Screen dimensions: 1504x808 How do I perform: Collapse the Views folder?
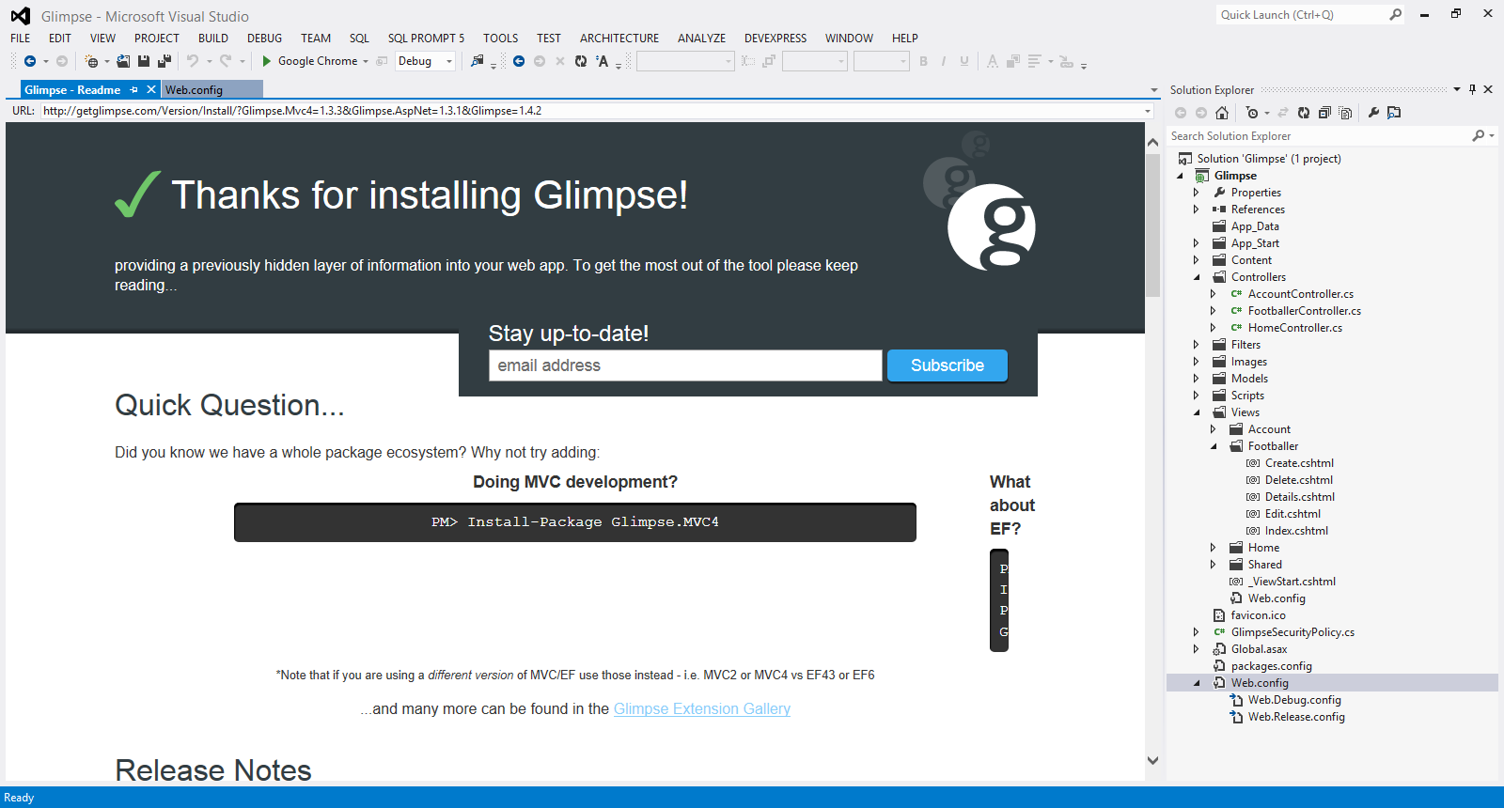[1197, 412]
